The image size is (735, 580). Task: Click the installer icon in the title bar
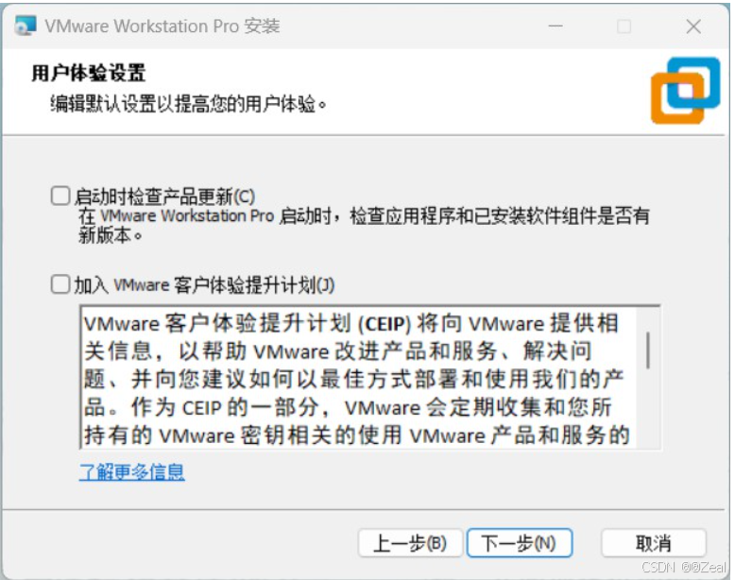[26, 26]
